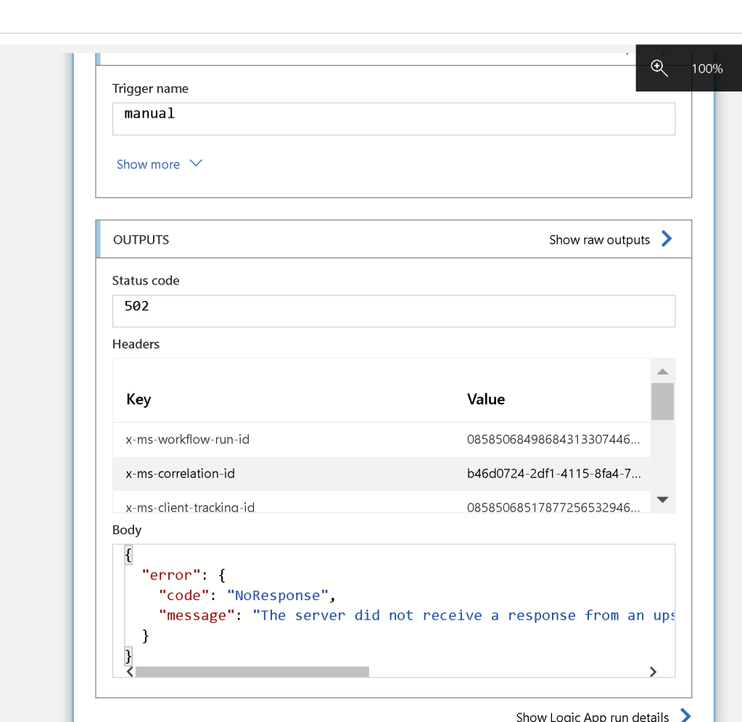The image size is (742, 722).
Task: Click the Headers vertical scrollbar thumb
Action: [662, 401]
